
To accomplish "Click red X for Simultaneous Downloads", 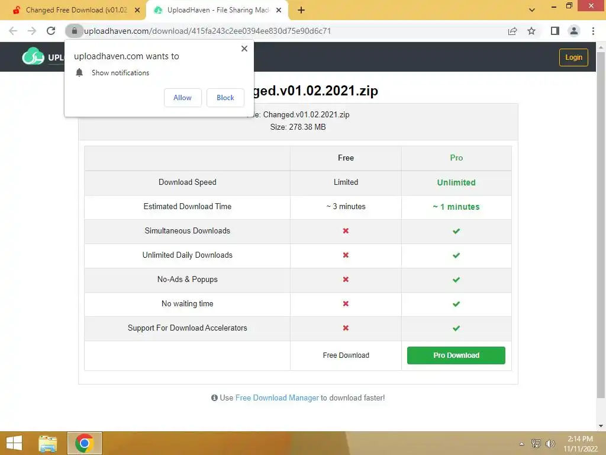I will [346, 230].
